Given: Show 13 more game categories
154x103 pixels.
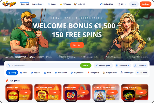Looking at the screenshot, I should [142, 73].
